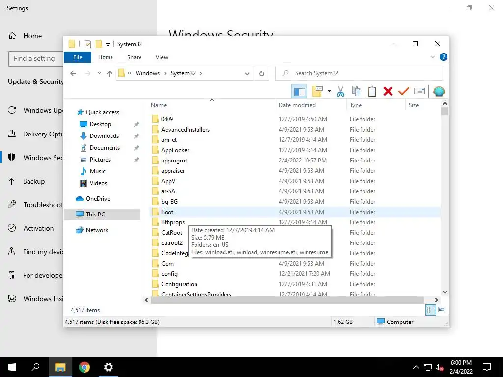Open taskbar search magnifier
Image resolution: width=503 pixels, height=377 pixels.
click(35, 367)
